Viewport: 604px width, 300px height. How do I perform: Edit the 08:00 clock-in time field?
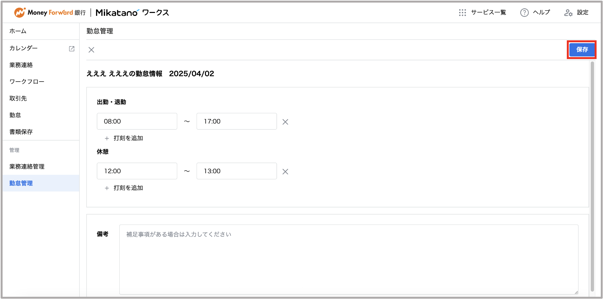pyautogui.click(x=137, y=121)
